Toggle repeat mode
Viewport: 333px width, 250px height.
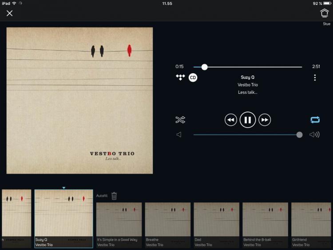[315, 120]
